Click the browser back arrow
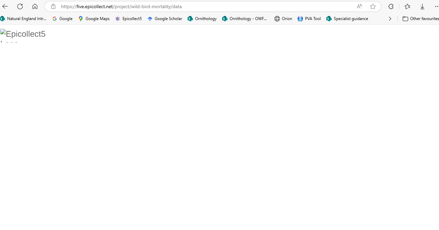Viewport: 439px width, 230px height. tap(5, 6)
